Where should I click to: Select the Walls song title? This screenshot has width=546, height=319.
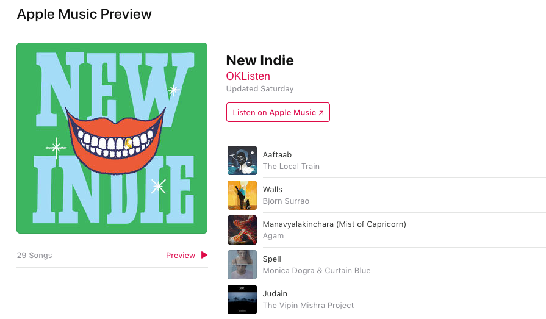pos(272,190)
